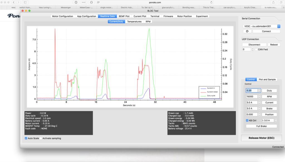
Task: Click the serial Connect button
Action: point(266,31)
